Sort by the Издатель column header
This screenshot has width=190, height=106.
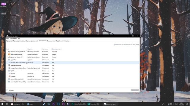click(x=34, y=49)
